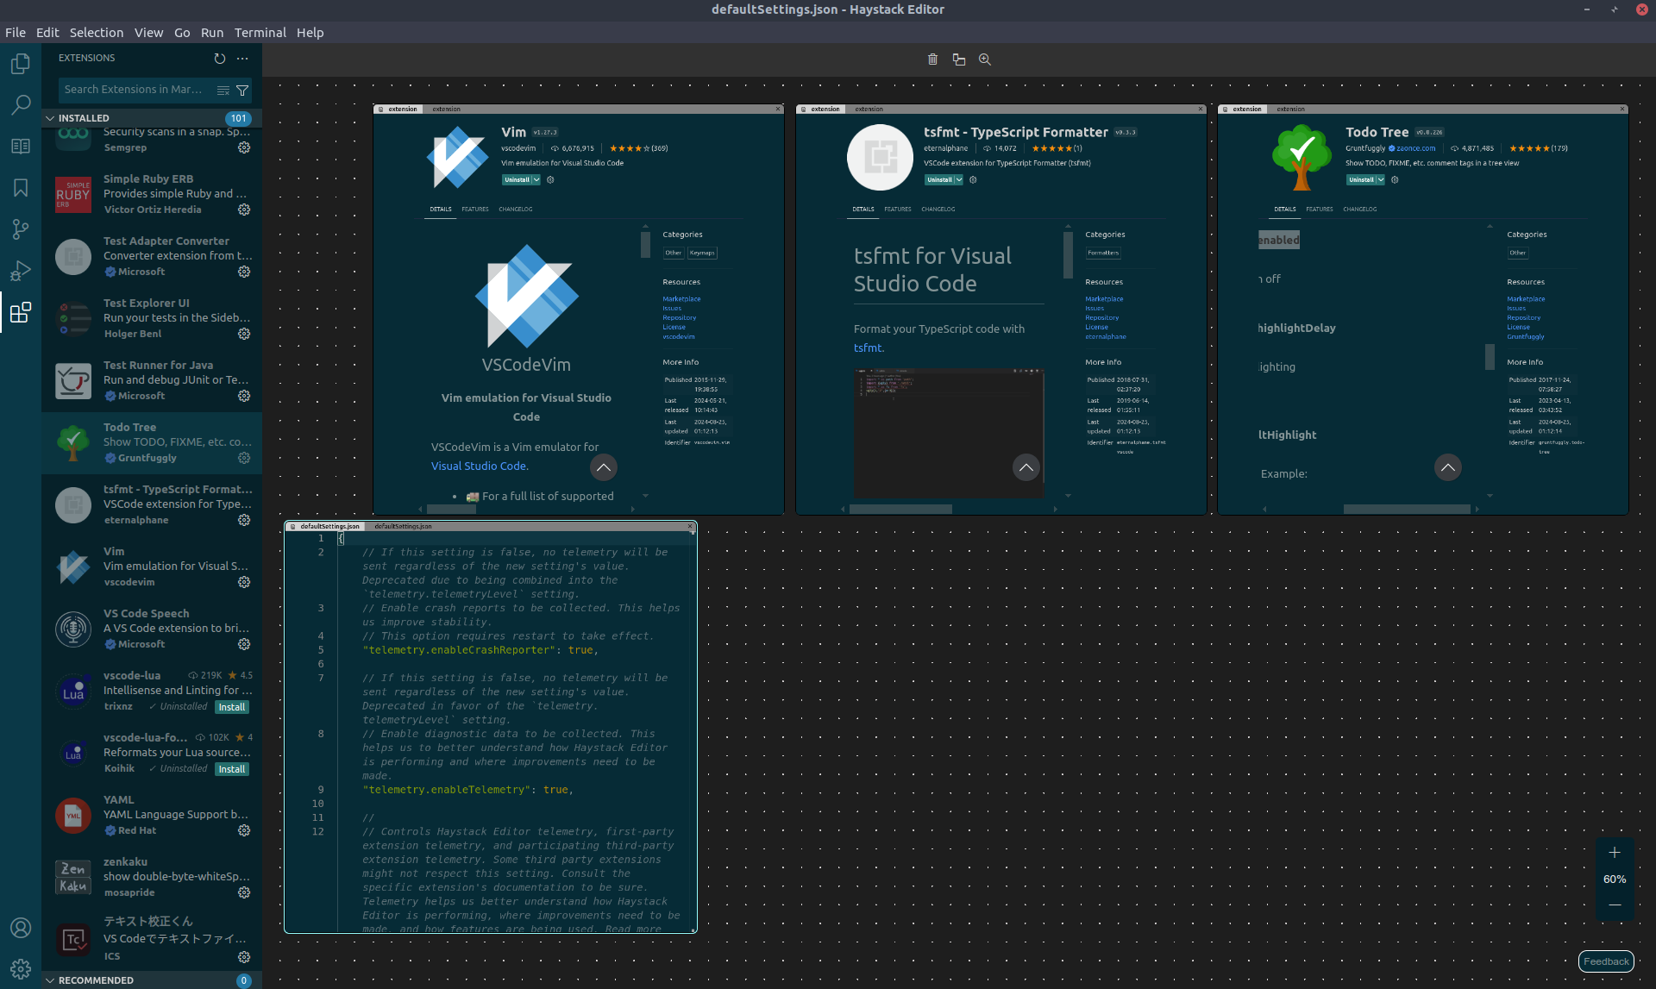This screenshot has height=989, width=1656.
Task: Click the rearrange editors icon in canvas toolbar
Action: click(958, 59)
